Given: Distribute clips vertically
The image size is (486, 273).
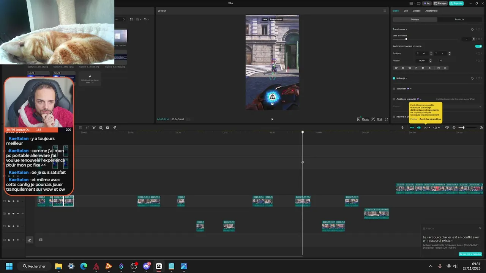Looking at the screenshot, I should (445, 68).
